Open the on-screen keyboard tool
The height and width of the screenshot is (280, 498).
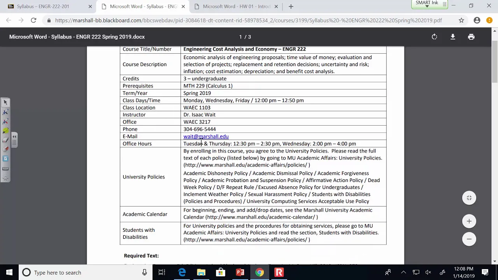coord(5,168)
